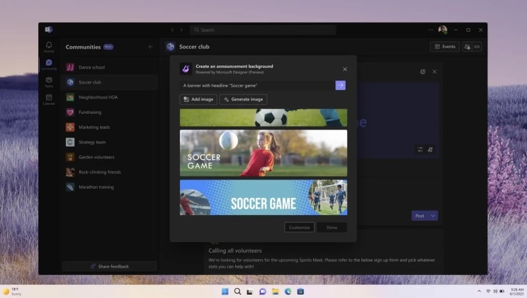The image size is (527, 298).
Task: Open the more options ellipsis menu
Action: point(431,30)
